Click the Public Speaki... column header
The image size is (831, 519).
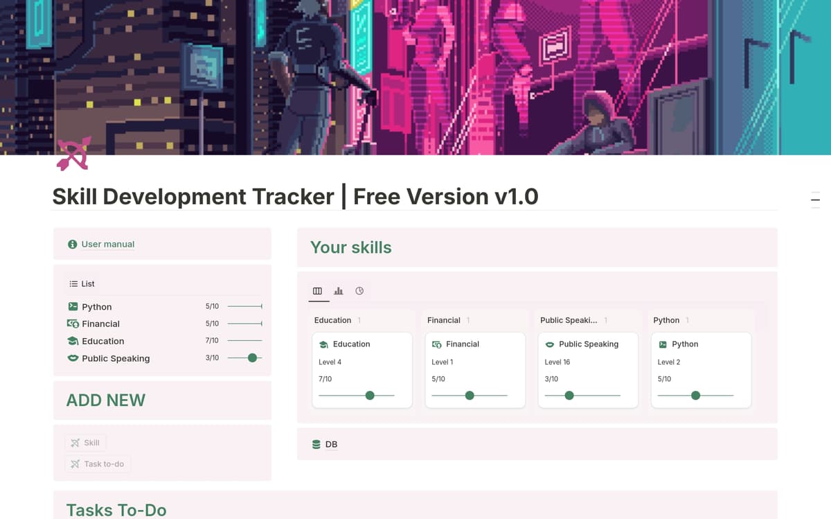click(569, 320)
